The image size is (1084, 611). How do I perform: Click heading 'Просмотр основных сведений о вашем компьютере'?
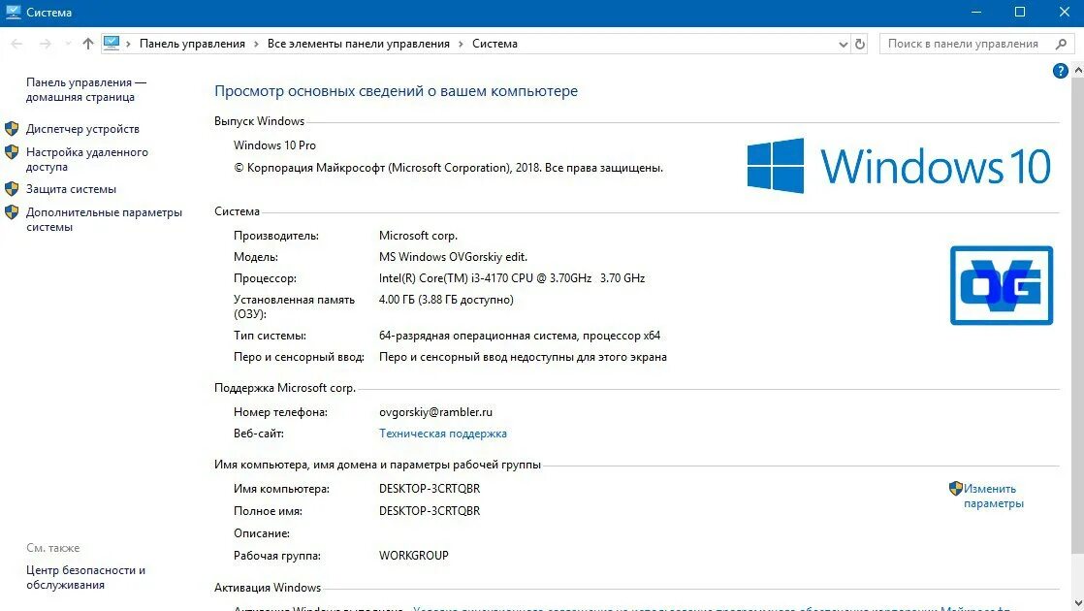[x=396, y=90]
